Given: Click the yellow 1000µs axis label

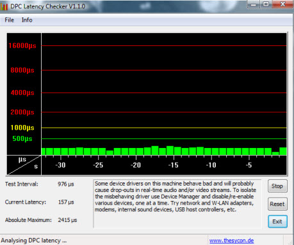Looking at the screenshot, I should point(22,128).
